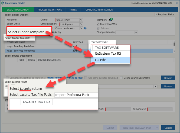Expand the Office Location Los Angeles dropdown
Viewport: 180px width, 133px height.
(81, 24)
